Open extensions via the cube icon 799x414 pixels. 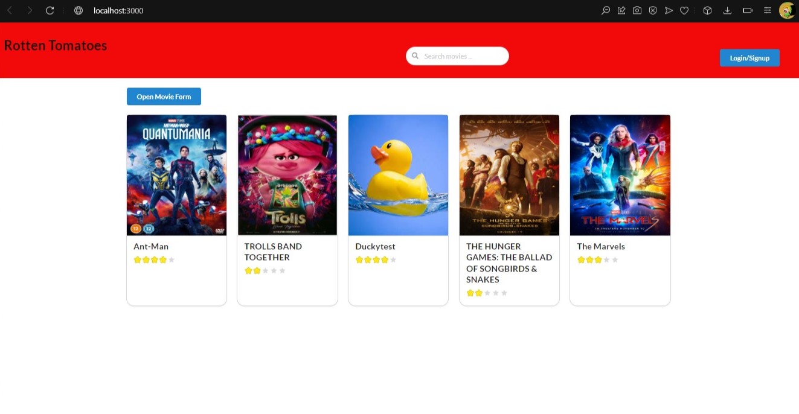pos(708,10)
